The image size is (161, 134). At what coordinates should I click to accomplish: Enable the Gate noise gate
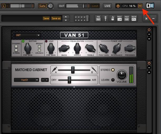[42, 6]
